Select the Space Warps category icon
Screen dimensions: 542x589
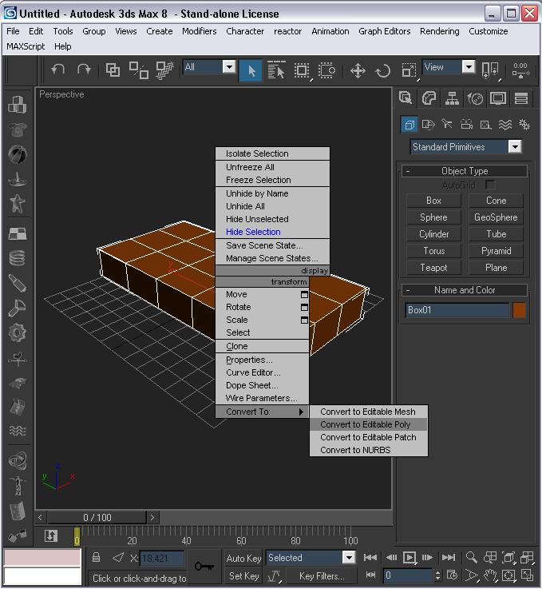(x=505, y=125)
